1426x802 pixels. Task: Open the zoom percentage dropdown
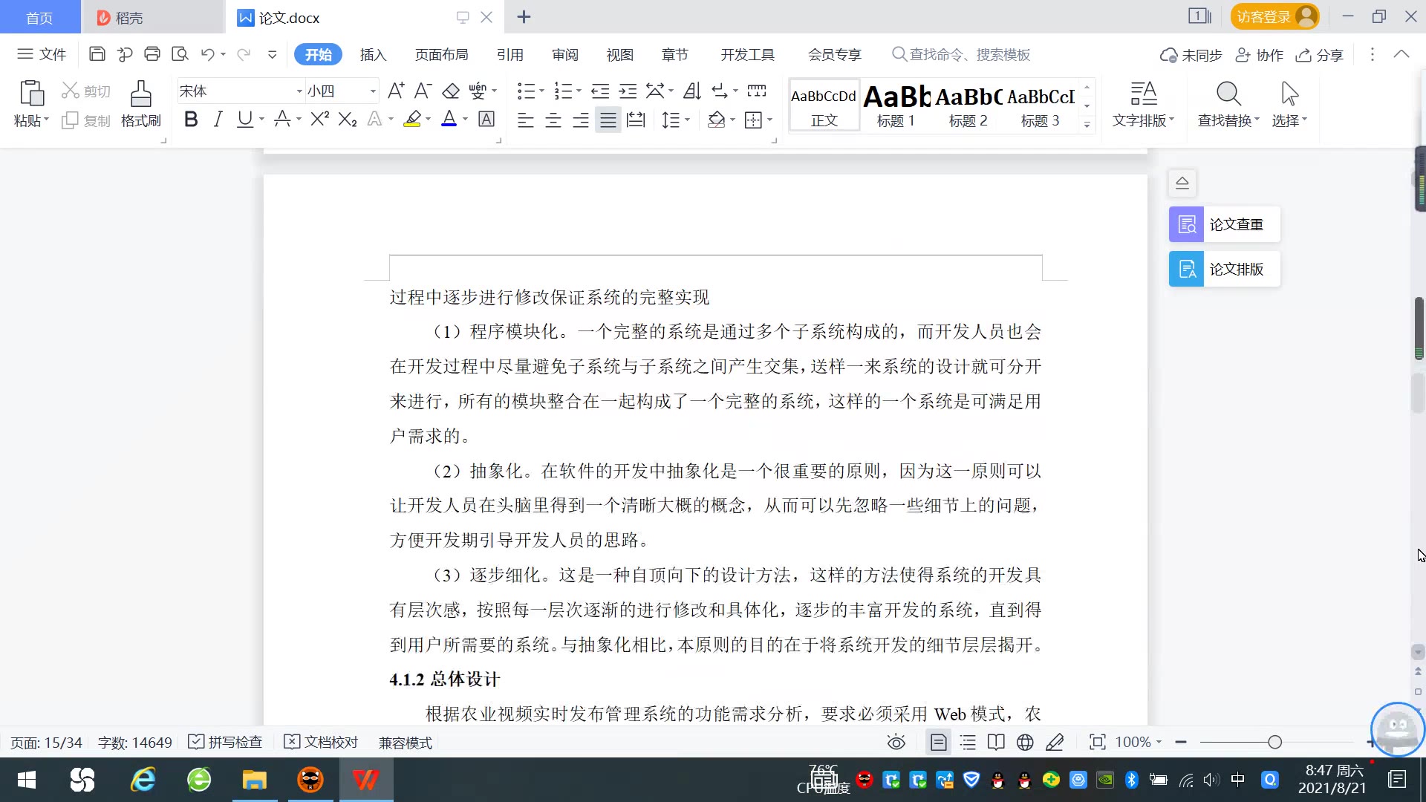click(x=1159, y=742)
